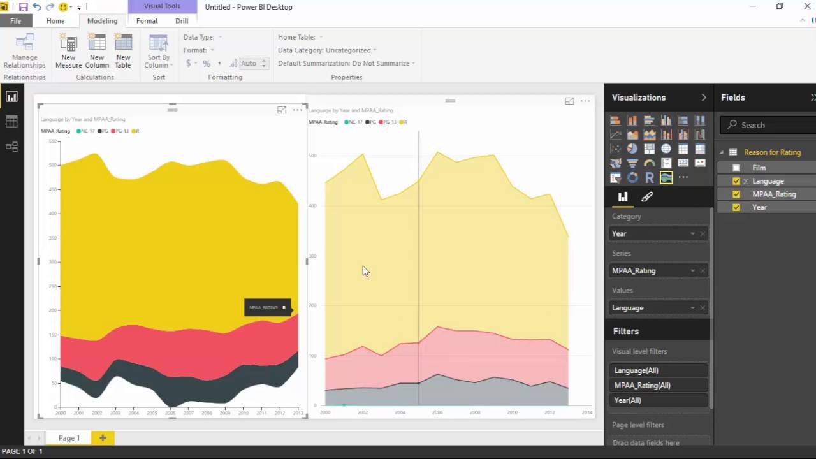Expand the Year(All) visual filter
This screenshot has width=816, height=459.
coord(659,400)
